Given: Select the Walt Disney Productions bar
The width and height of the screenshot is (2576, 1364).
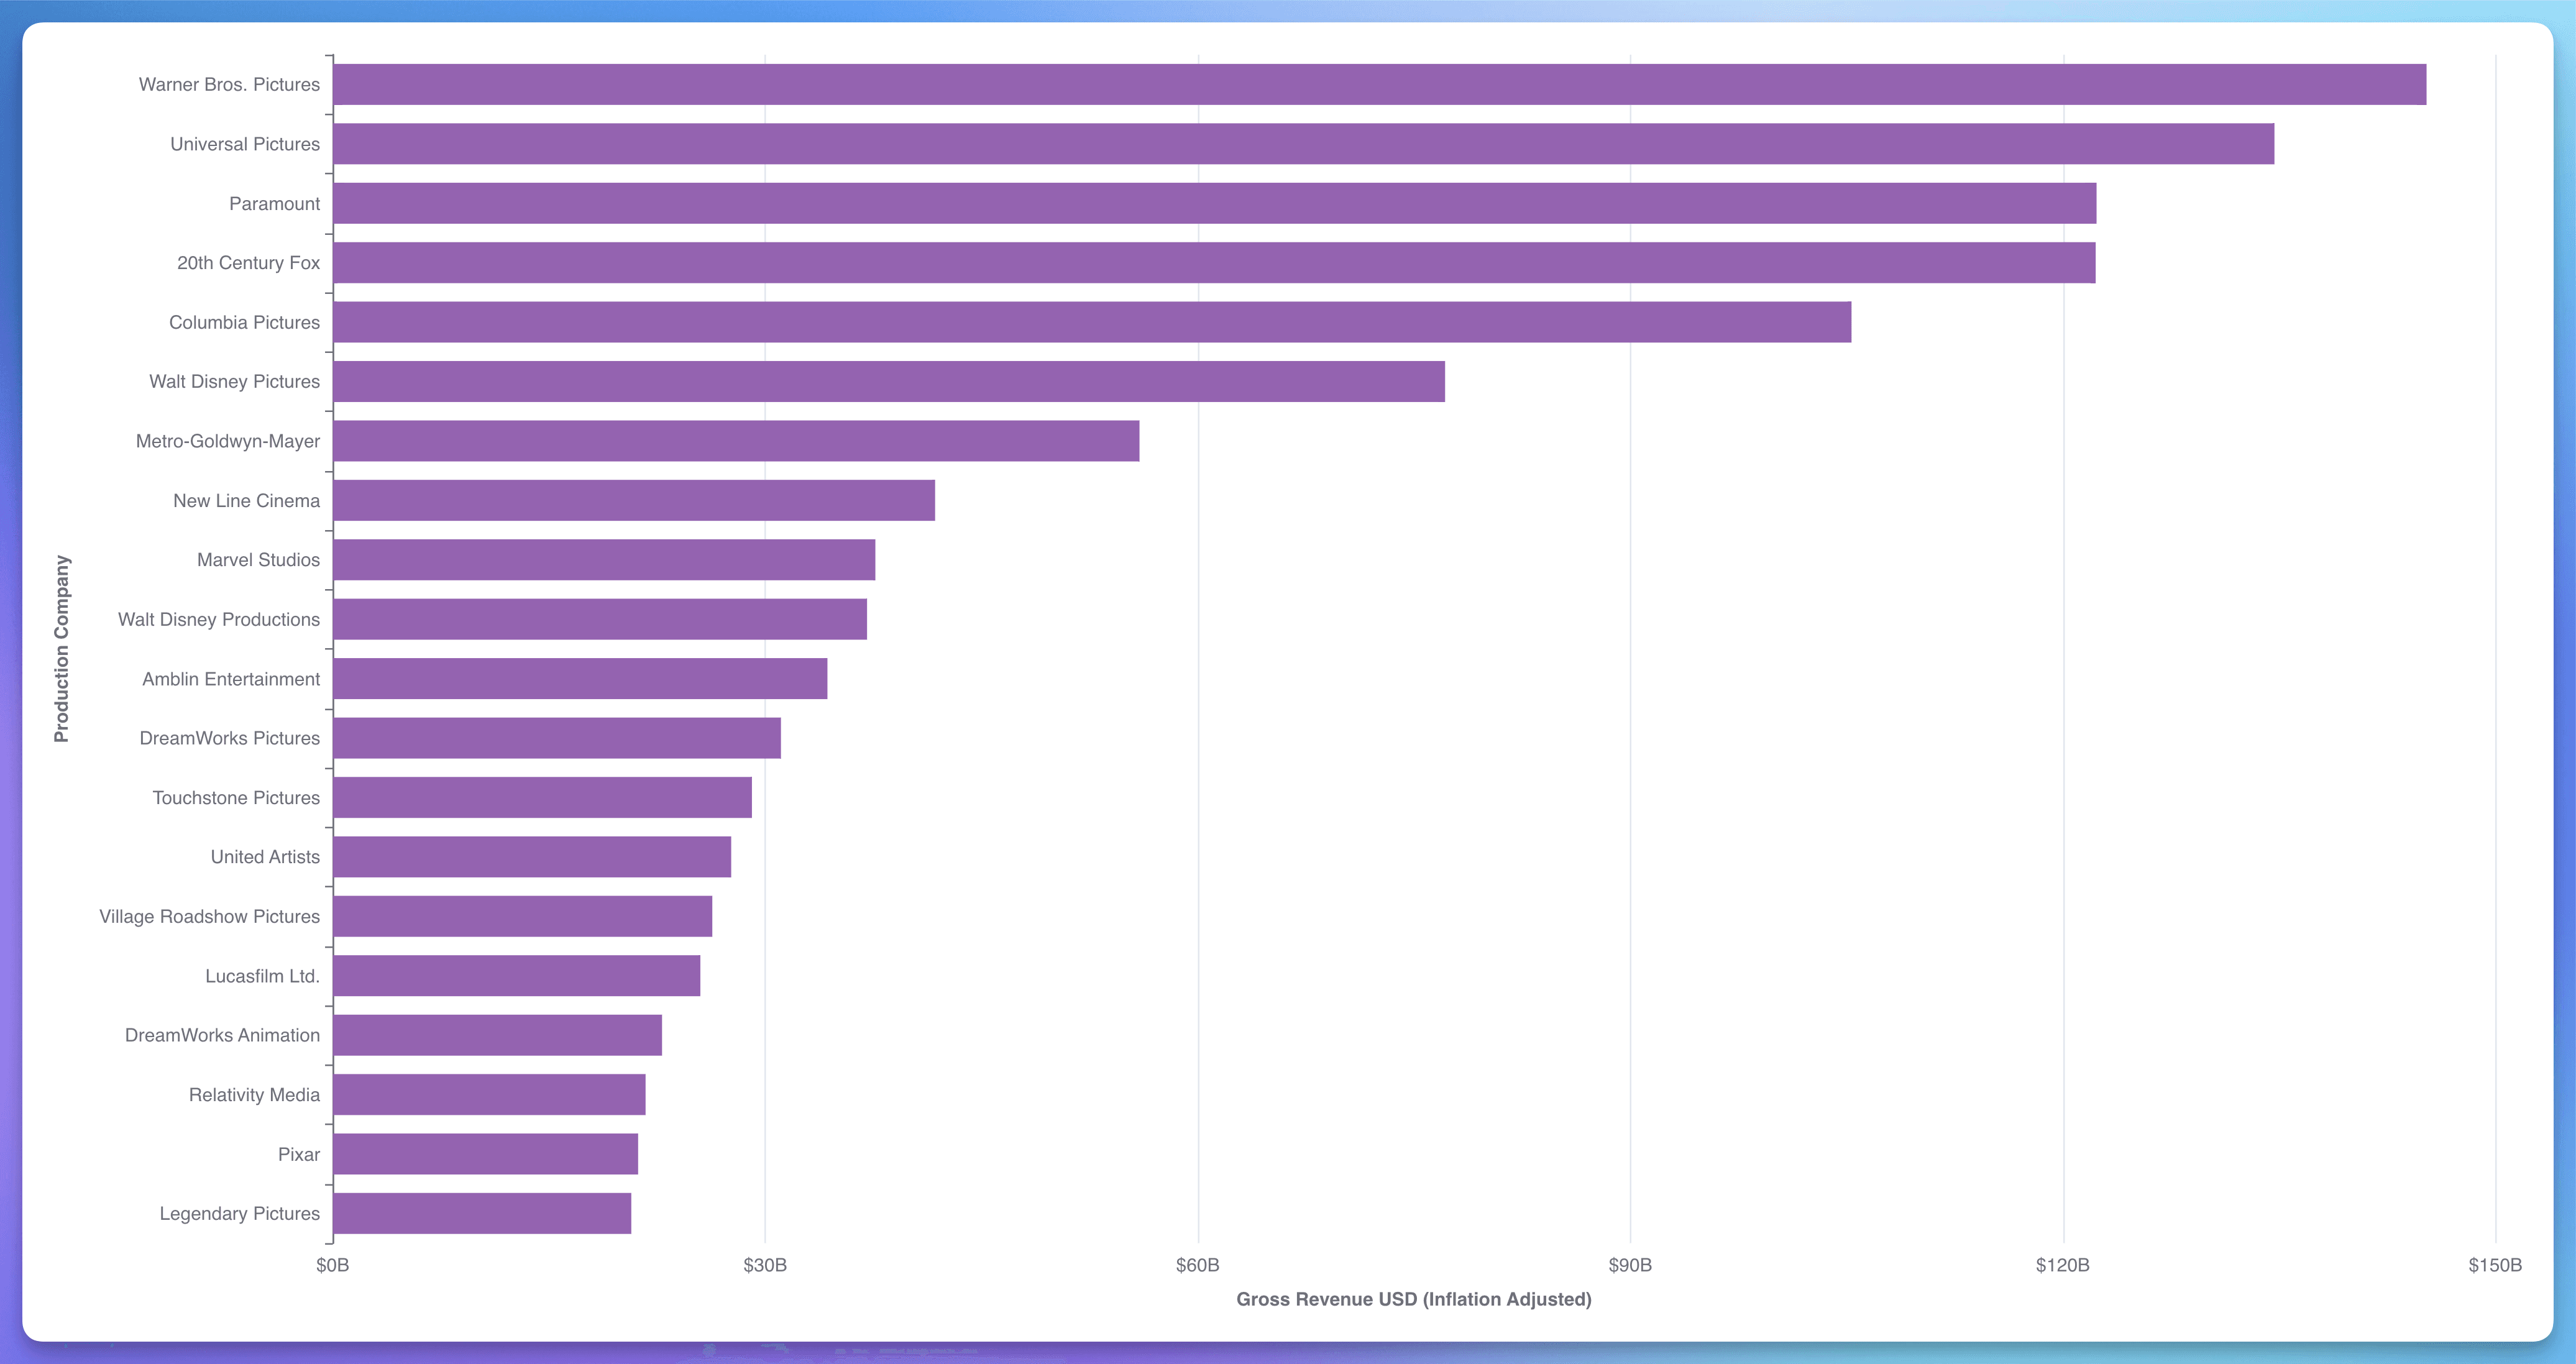Looking at the screenshot, I should click(600, 619).
